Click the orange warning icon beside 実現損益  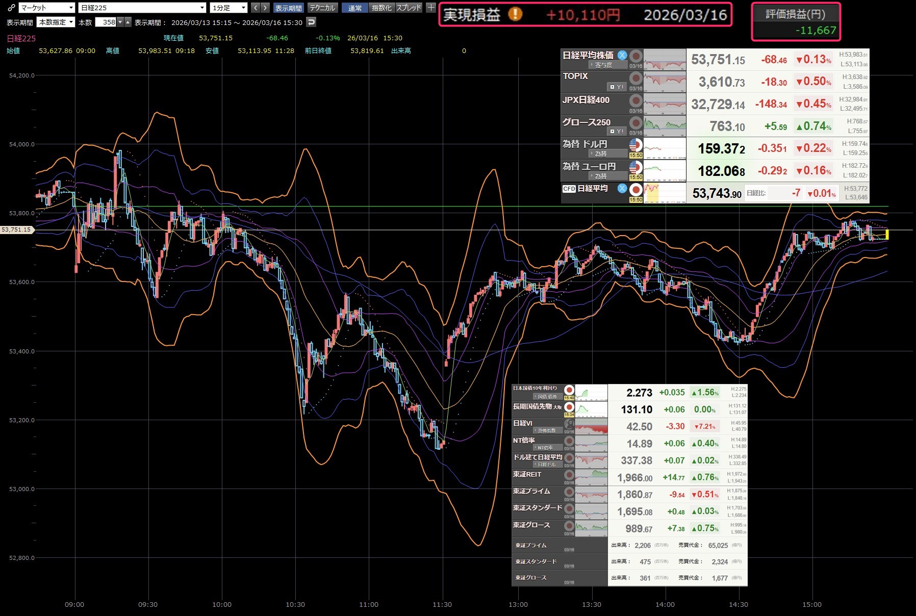[515, 14]
